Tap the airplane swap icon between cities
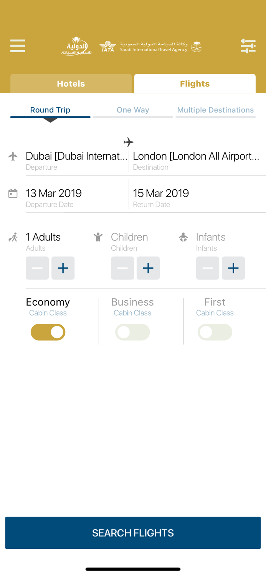Image resolution: width=266 pixels, height=576 pixels. [x=129, y=142]
